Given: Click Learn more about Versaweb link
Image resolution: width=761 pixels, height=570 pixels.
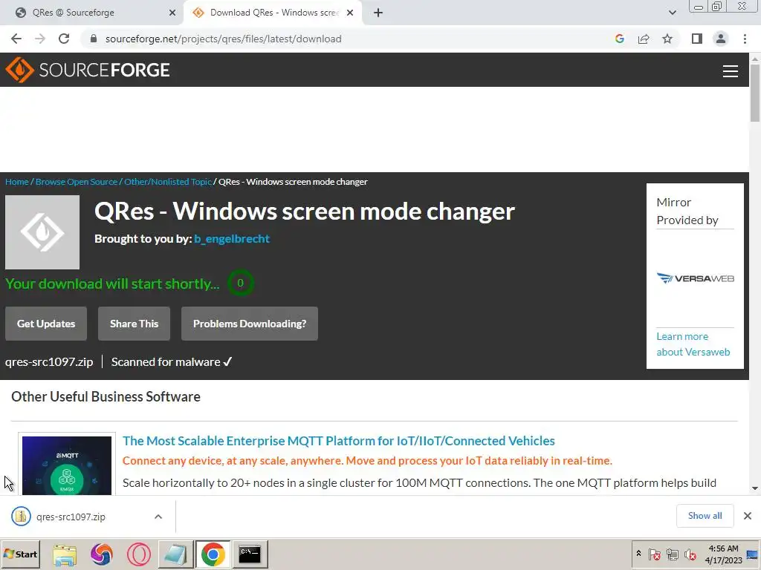Looking at the screenshot, I should [x=693, y=344].
